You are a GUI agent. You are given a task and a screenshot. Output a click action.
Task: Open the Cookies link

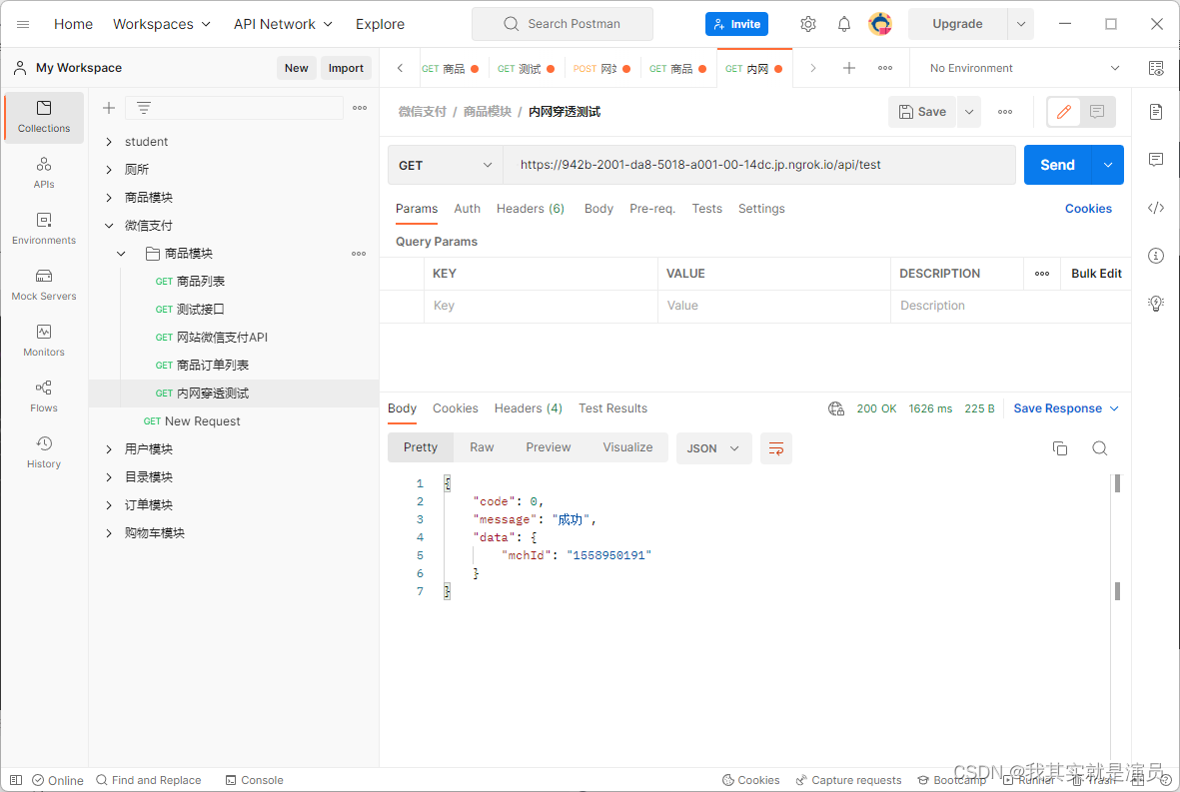pos(1088,209)
